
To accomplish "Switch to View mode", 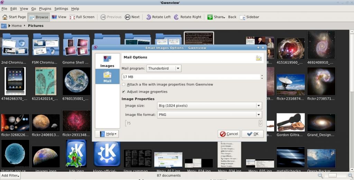I will [x=59, y=17].
